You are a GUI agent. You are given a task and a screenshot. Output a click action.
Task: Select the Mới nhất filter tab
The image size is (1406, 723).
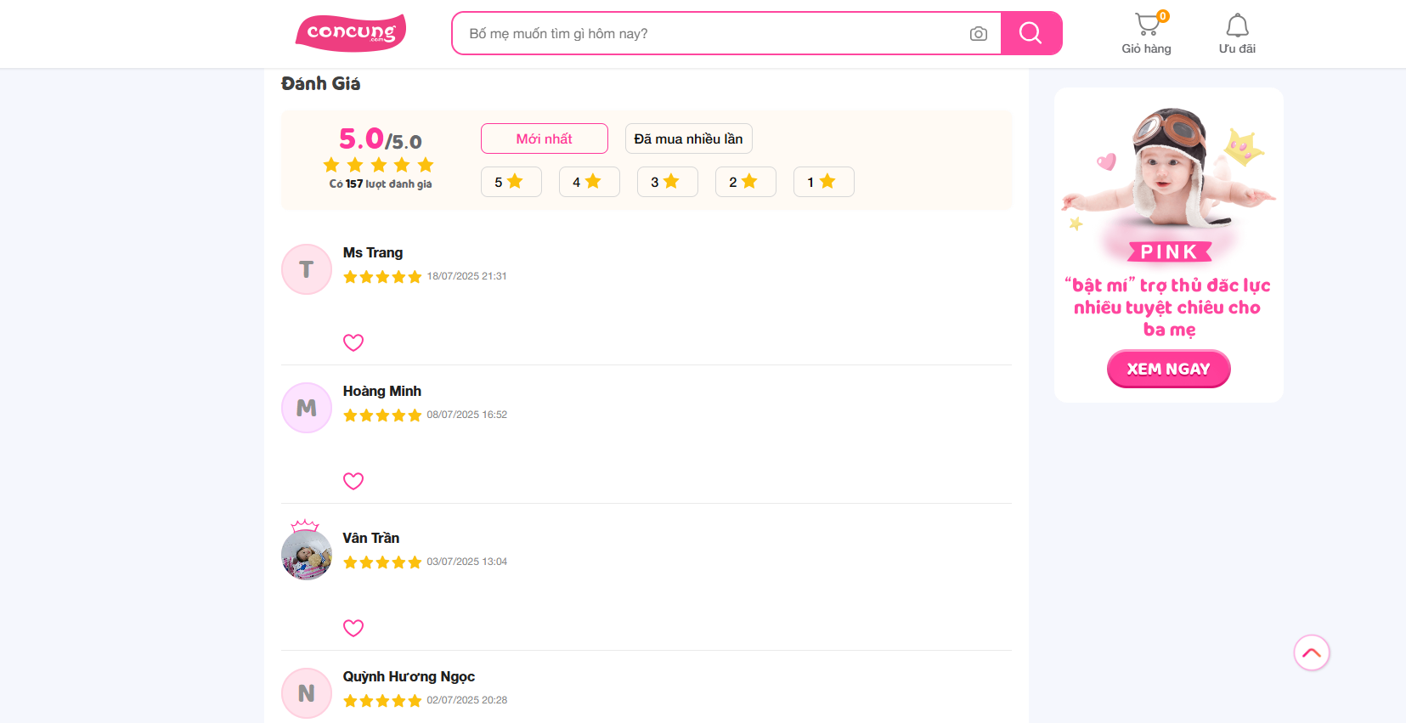click(x=544, y=138)
